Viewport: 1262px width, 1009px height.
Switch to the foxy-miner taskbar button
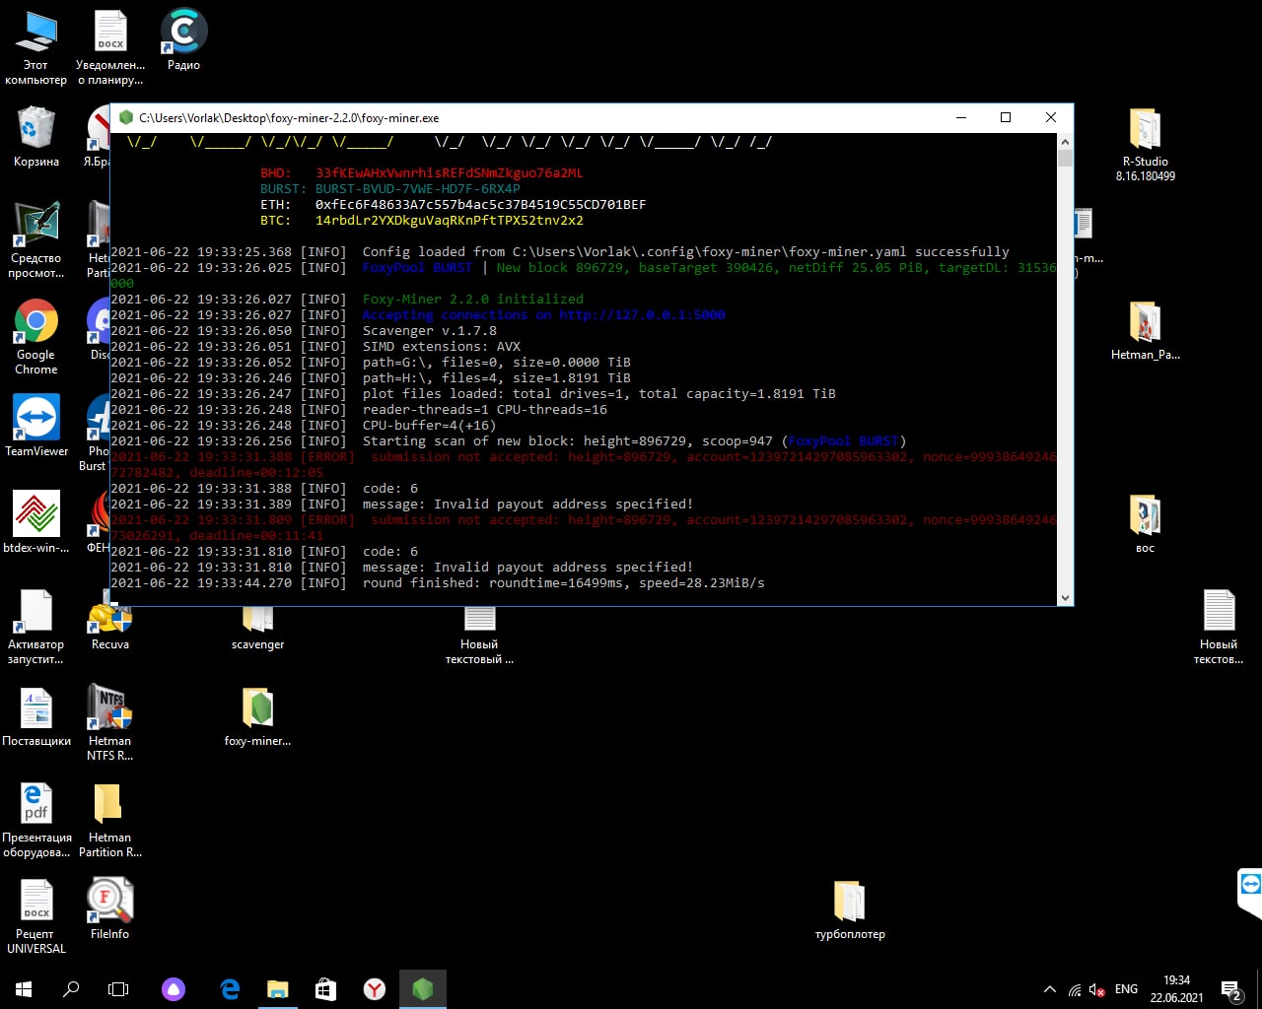click(423, 988)
